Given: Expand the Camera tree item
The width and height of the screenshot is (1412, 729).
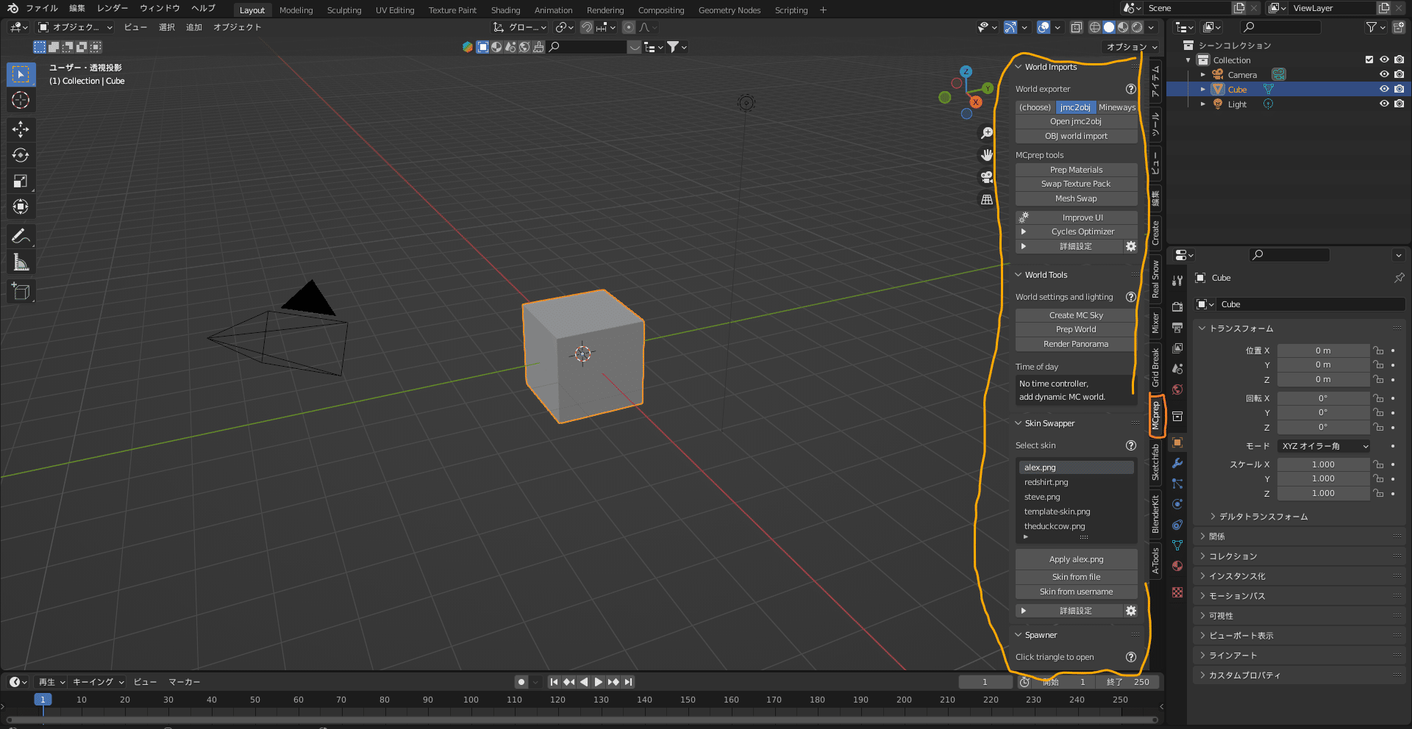Looking at the screenshot, I should click(x=1203, y=74).
